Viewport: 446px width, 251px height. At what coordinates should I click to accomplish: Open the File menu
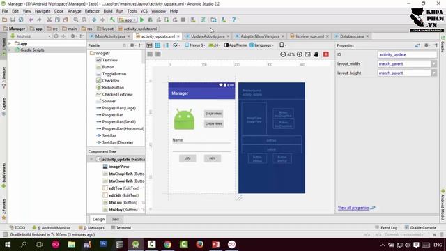click(5, 11)
